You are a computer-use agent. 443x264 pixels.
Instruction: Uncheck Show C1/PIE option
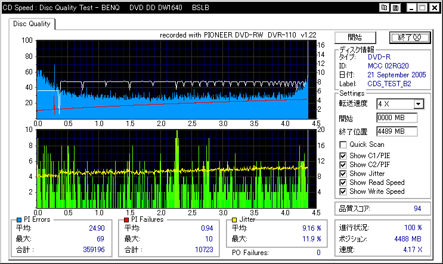[343, 156]
